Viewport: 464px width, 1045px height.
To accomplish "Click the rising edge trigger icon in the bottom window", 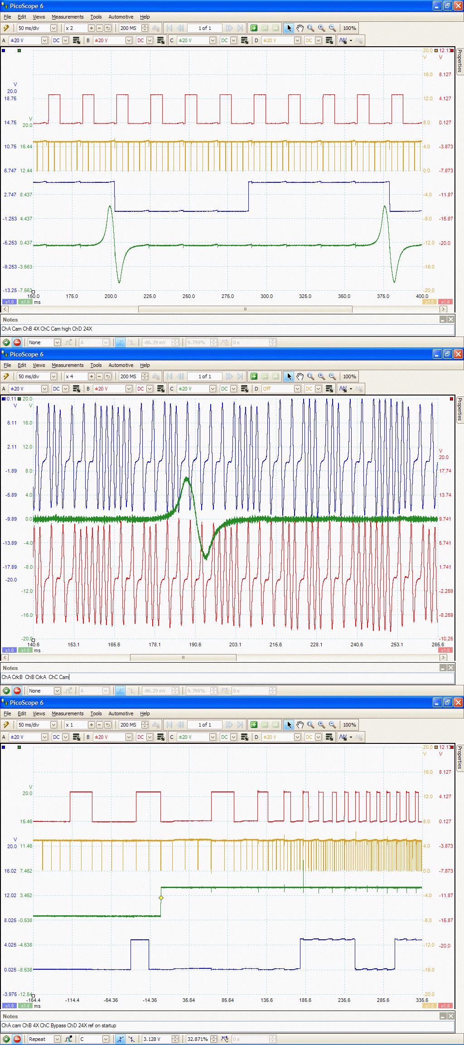I will coord(120,1039).
